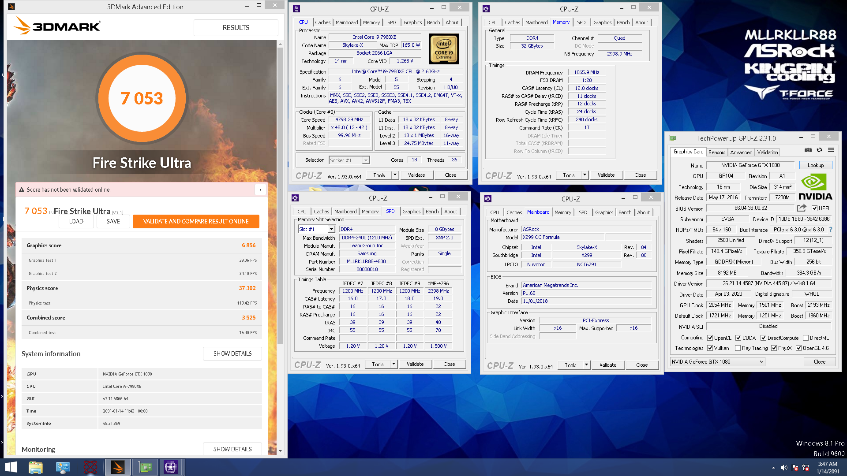The height and width of the screenshot is (476, 847).
Task: Expand Tools arrow in CPU-Z SPD window
Action: 394,364
